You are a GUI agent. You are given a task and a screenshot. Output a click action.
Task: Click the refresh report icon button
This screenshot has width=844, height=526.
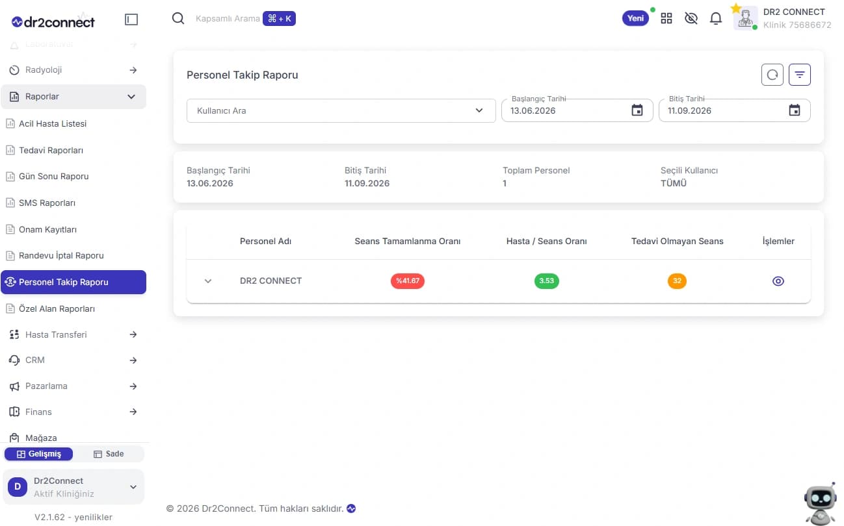click(772, 75)
